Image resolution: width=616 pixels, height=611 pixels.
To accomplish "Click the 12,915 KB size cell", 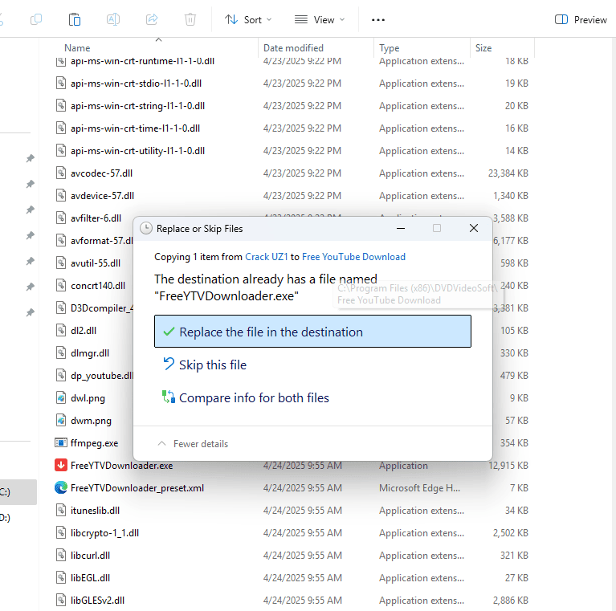I will [508, 466].
